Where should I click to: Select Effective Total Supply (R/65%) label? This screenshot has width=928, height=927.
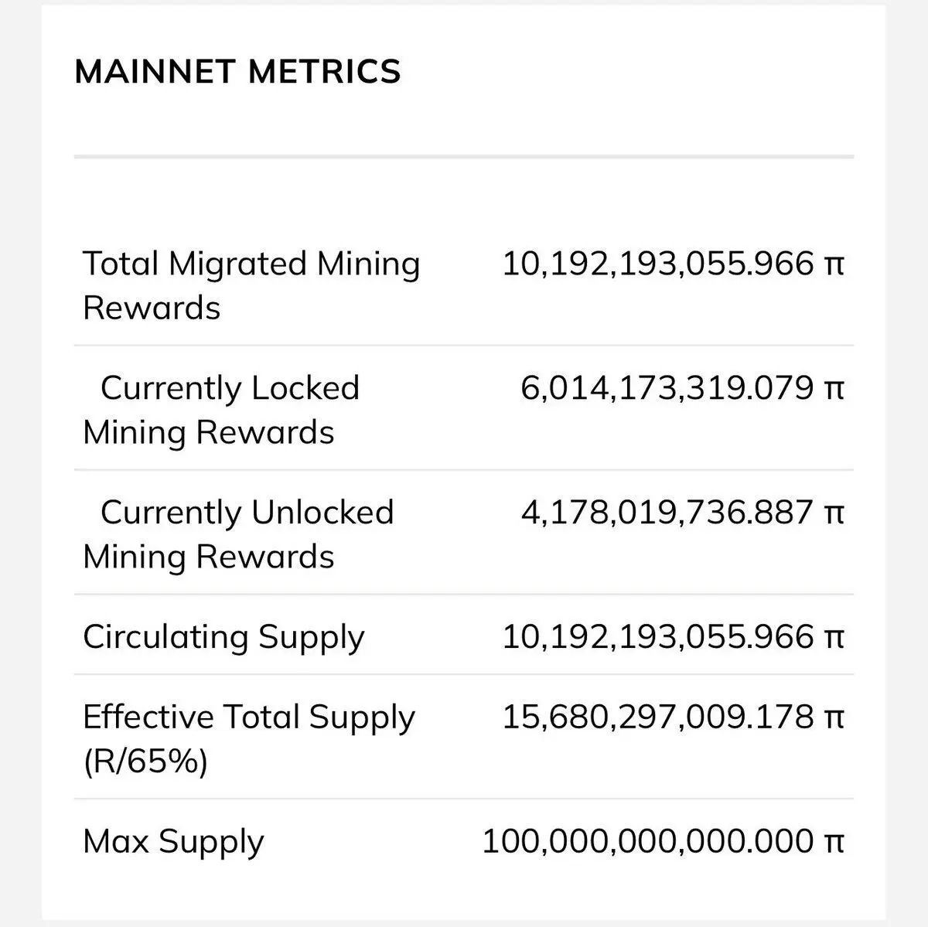[x=249, y=739]
